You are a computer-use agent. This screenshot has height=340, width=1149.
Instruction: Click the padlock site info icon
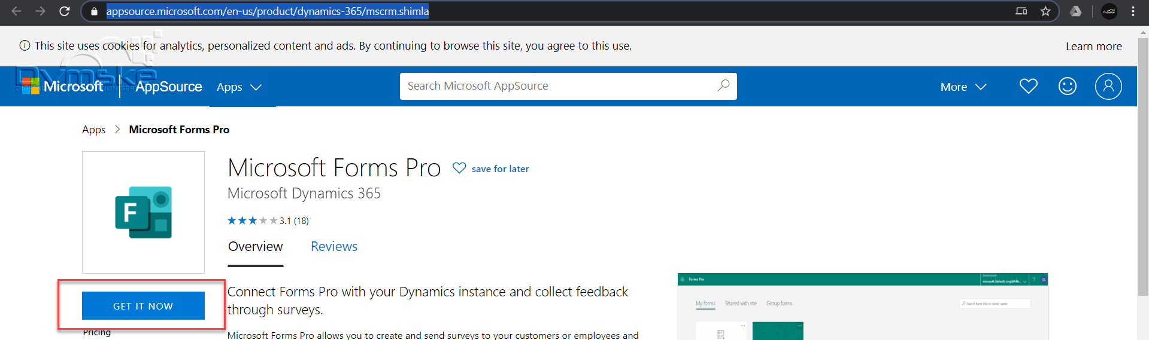click(x=94, y=11)
